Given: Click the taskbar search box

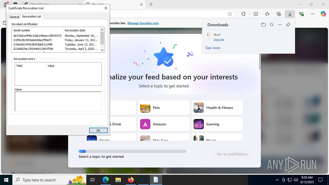Looking at the screenshot, I should coord(49,180).
